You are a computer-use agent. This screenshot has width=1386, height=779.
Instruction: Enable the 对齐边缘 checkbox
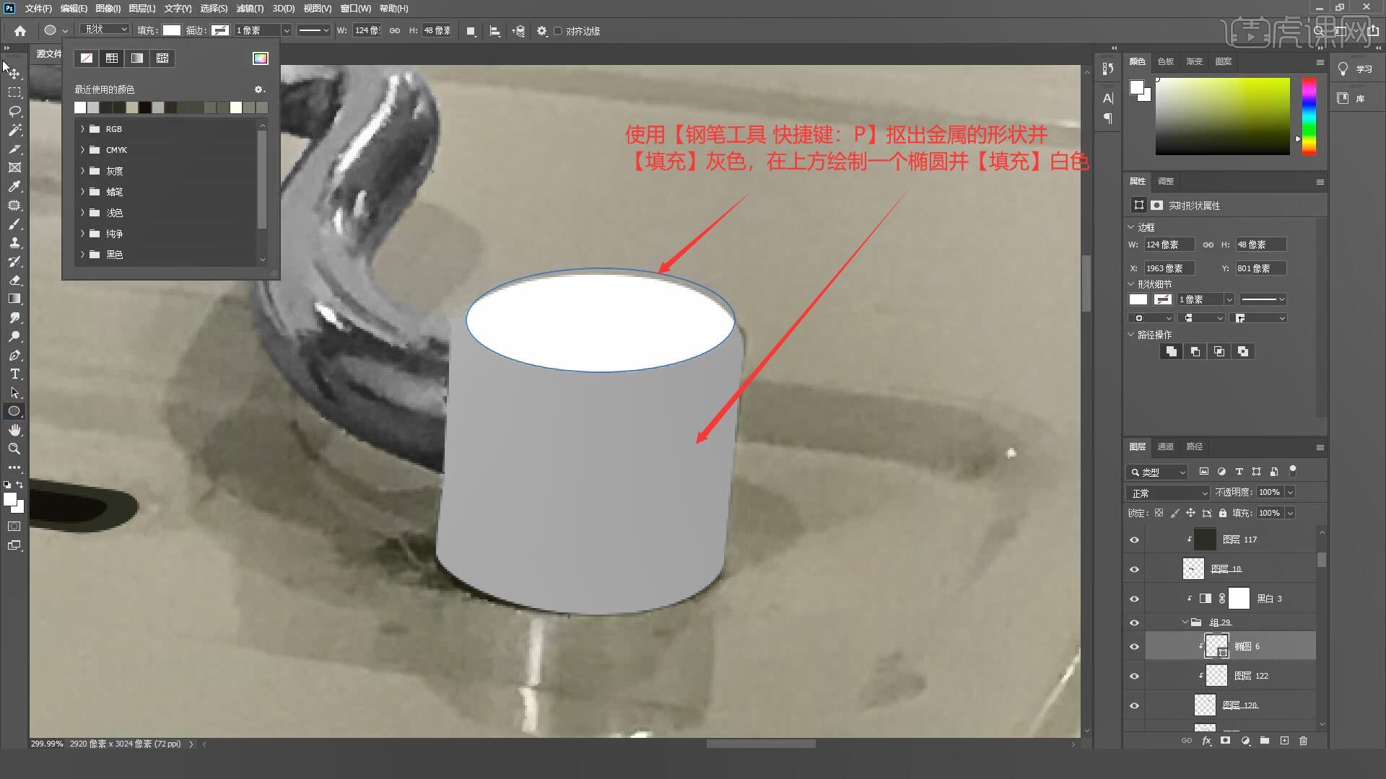point(558,31)
